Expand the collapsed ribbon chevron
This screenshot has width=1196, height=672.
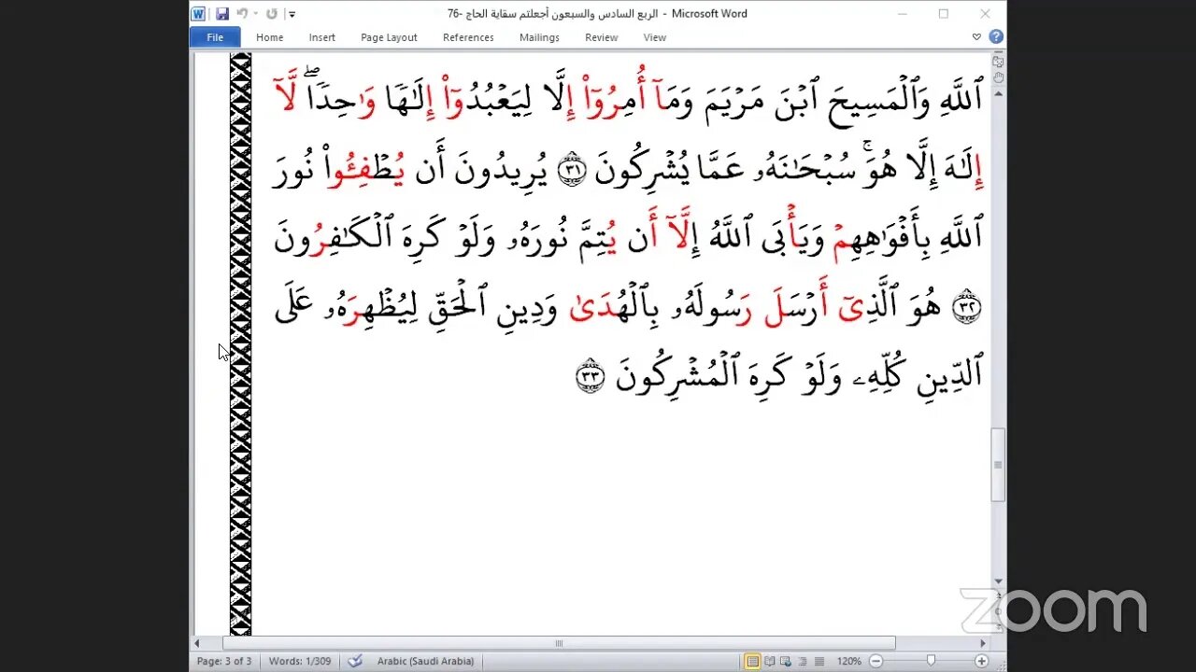point(976,37)
